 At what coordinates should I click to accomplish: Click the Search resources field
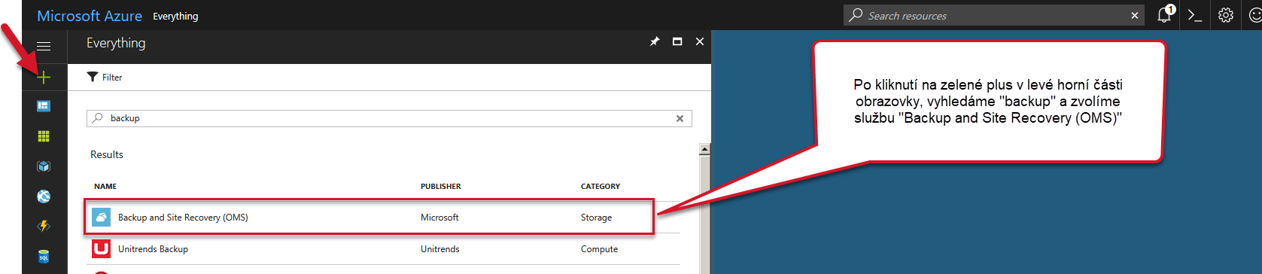coord(993,15)
